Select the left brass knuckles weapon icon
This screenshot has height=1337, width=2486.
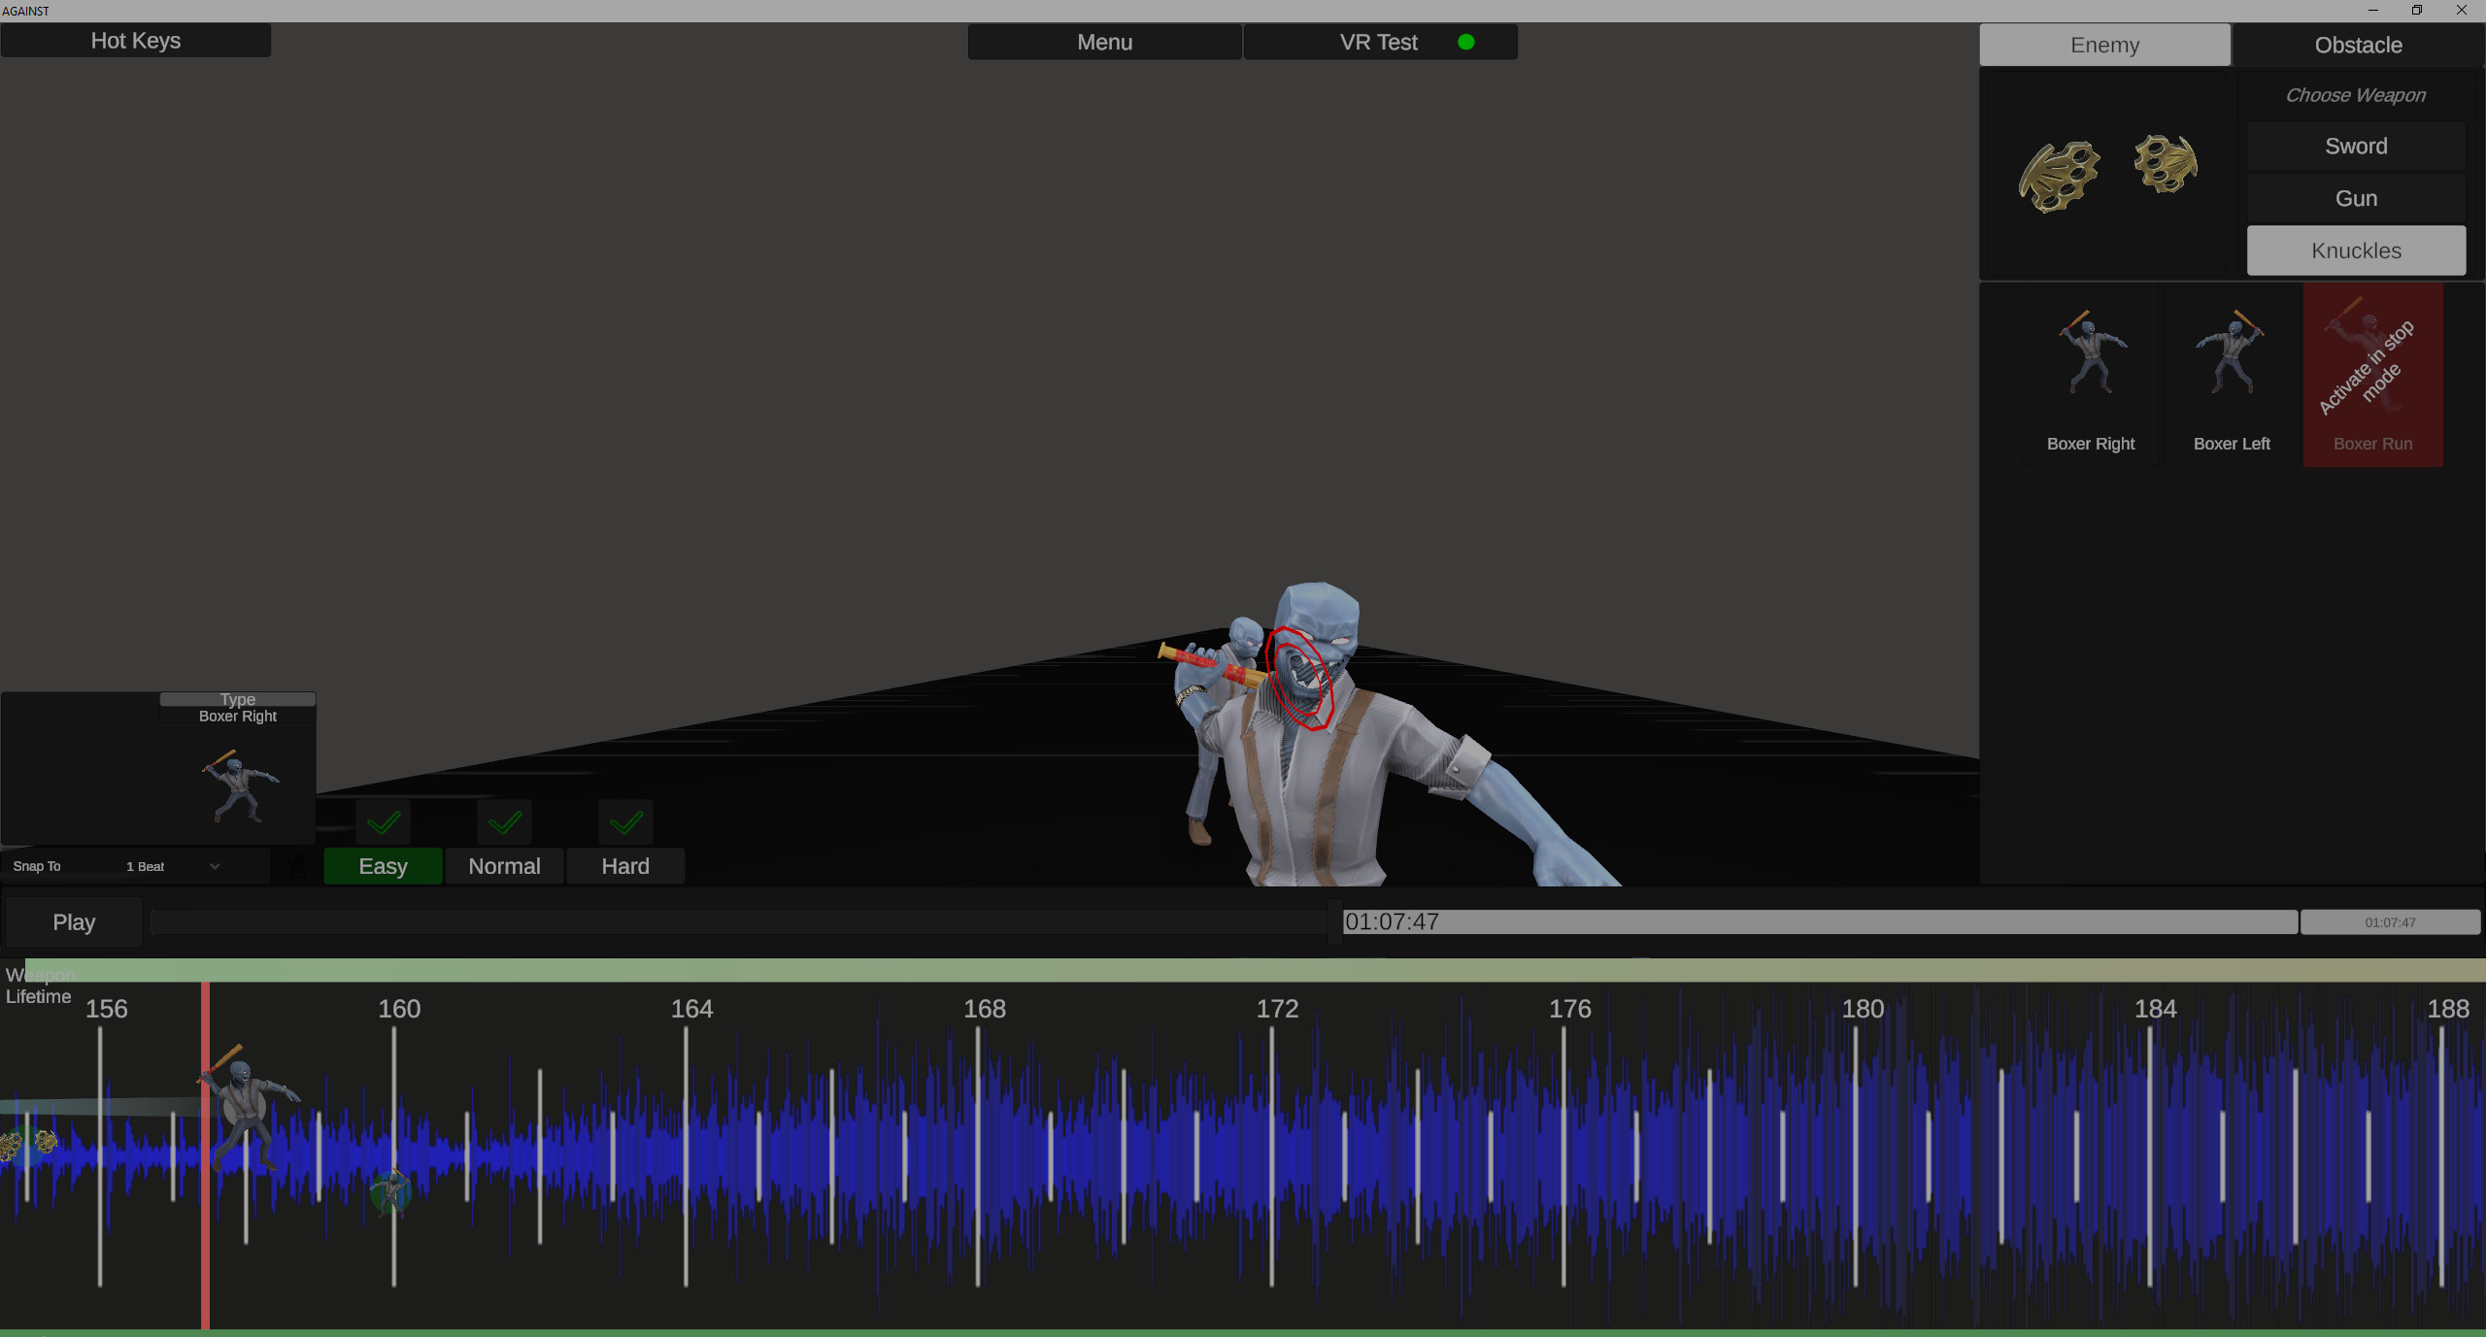click(x=2059, y=175)
